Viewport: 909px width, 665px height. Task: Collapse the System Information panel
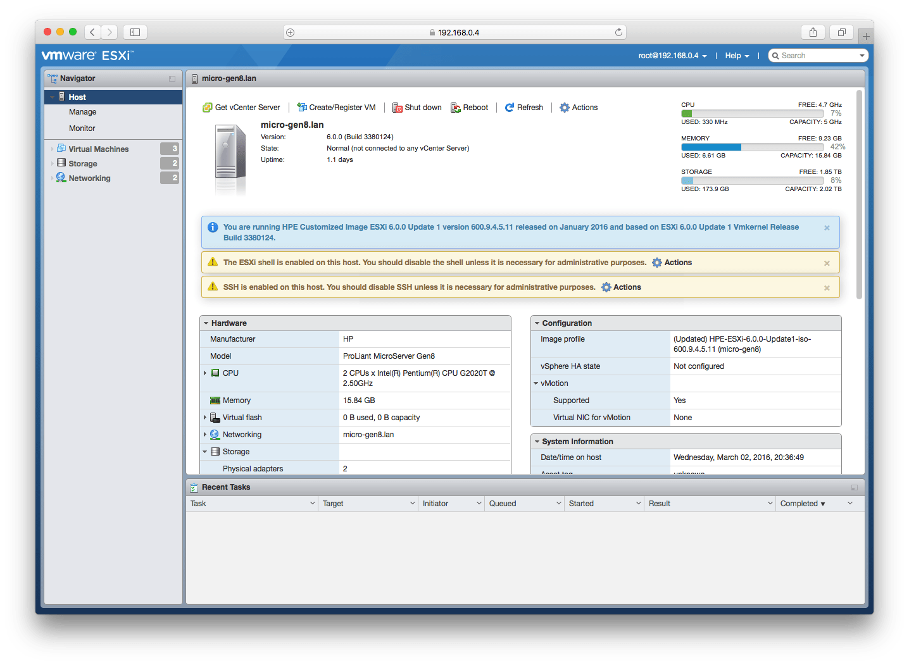537,442
